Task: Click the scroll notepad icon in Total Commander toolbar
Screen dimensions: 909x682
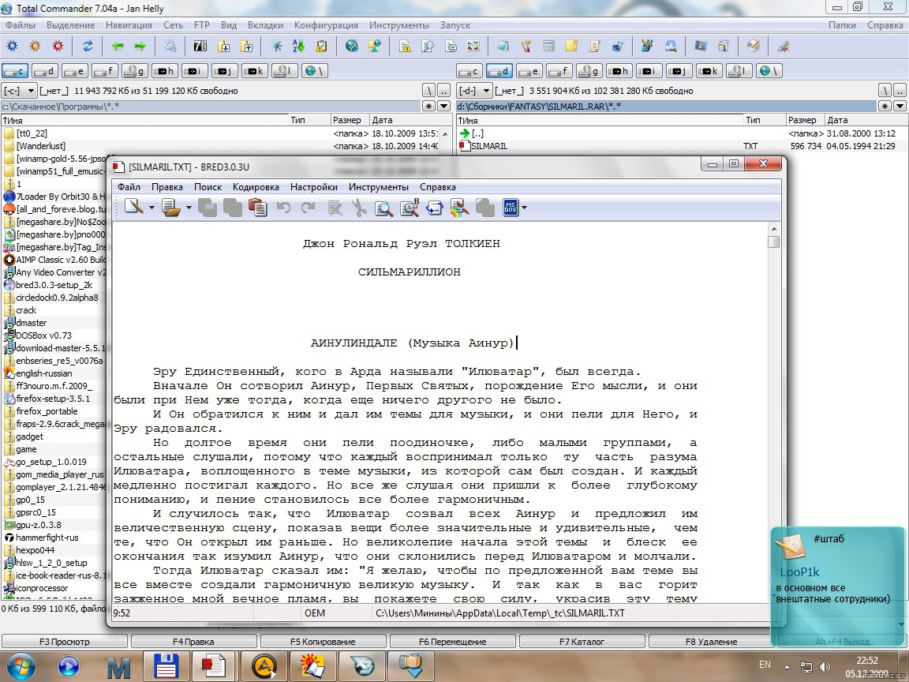Action: [x=594, y=46]
